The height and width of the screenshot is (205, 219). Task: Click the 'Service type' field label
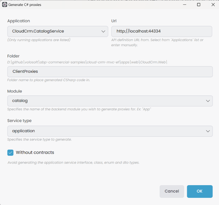pyautogui.click(x=20, y=121)
